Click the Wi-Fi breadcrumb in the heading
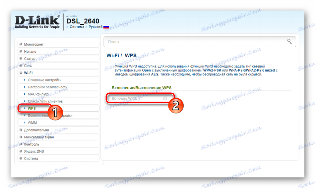The image size is (315, 188). point(113,55)
